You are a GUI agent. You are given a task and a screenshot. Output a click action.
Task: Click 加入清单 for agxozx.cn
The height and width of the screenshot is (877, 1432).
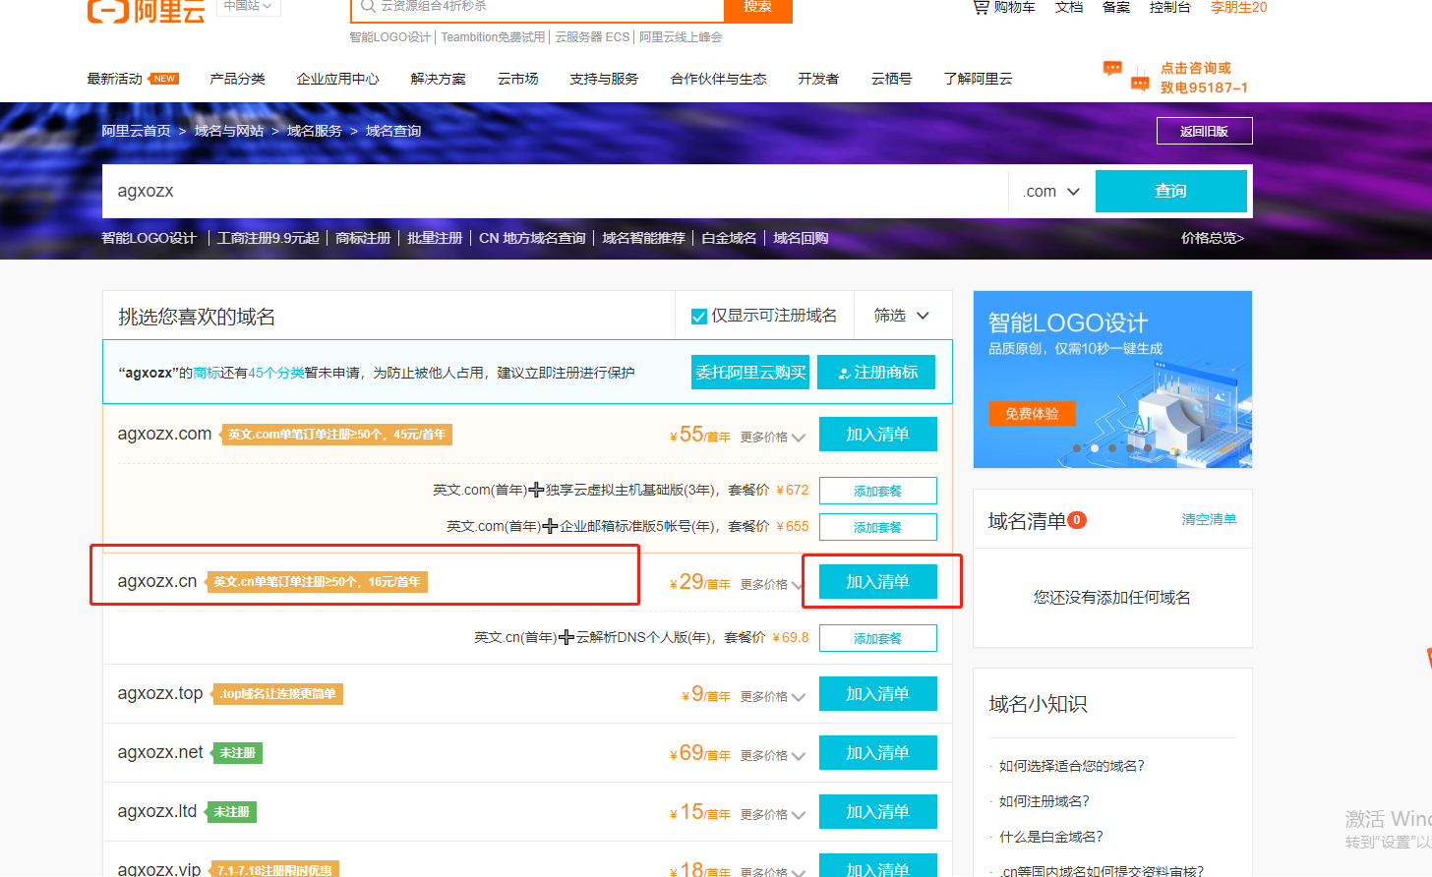pyautogui.click(x=878, y=581)
